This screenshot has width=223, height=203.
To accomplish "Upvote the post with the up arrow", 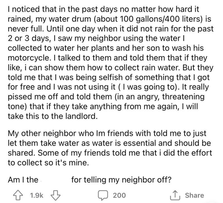I will point(18,195).
